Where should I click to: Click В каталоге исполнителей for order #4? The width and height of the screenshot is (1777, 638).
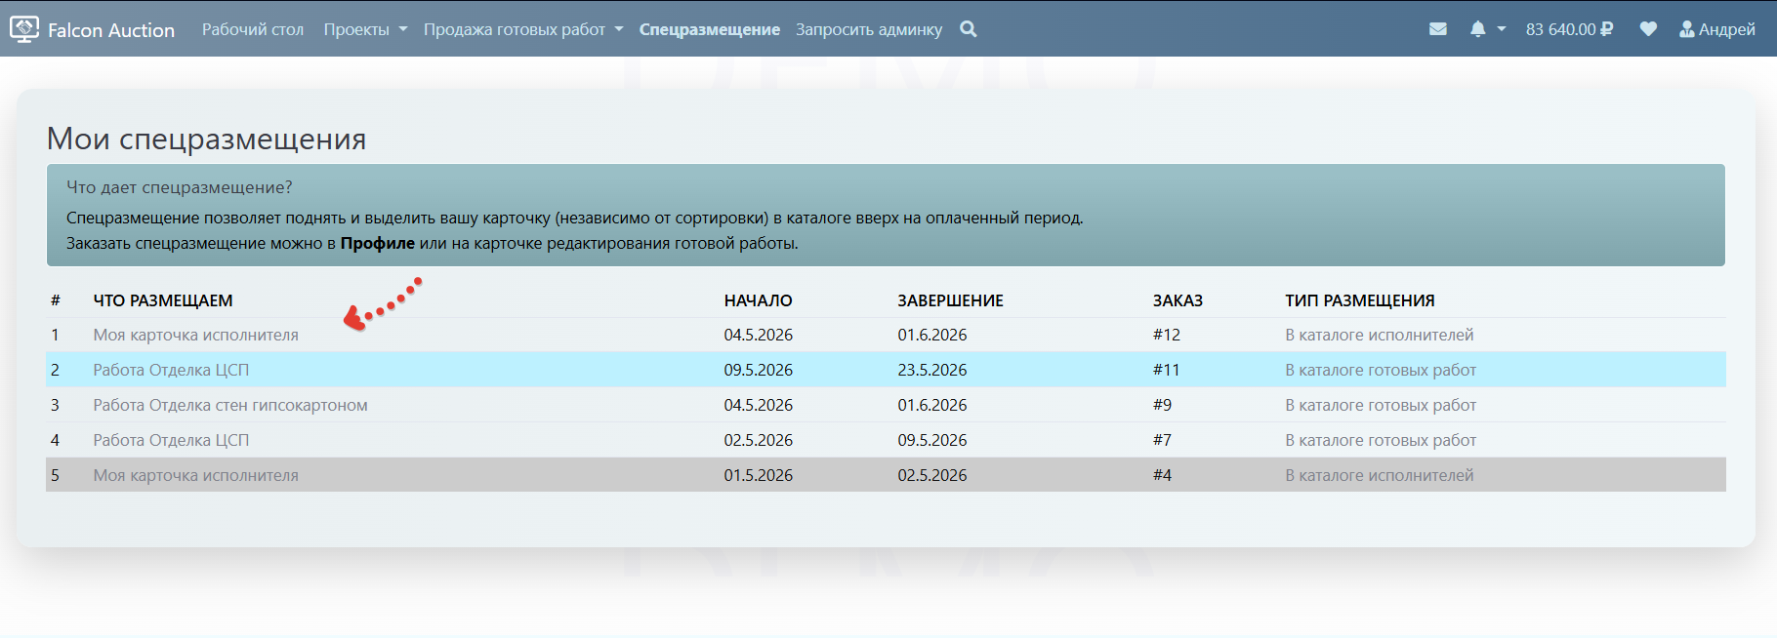1380,475
